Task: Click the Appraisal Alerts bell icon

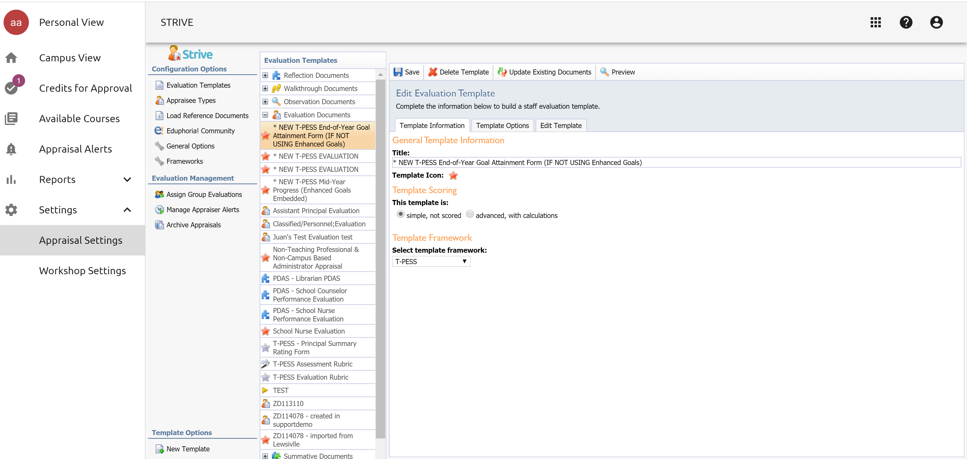Action: (x=11, y=149)
